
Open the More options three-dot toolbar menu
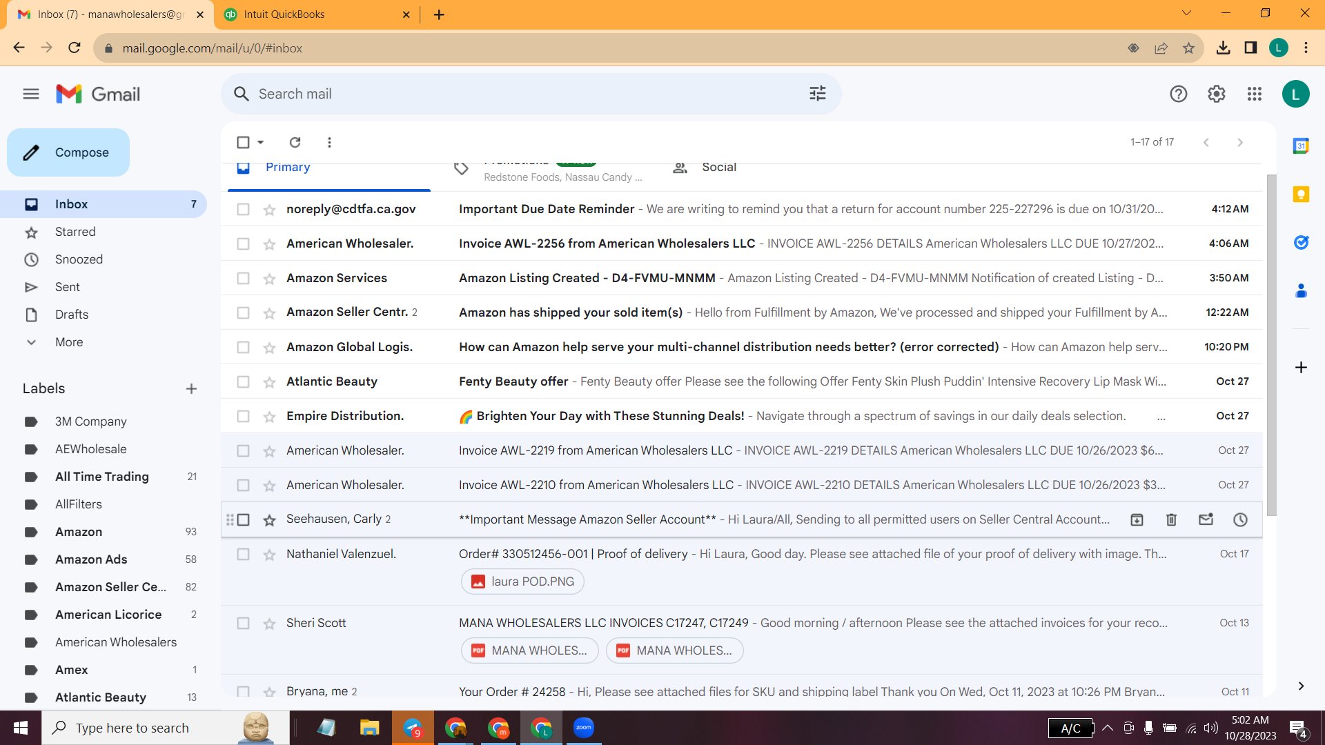329,142
